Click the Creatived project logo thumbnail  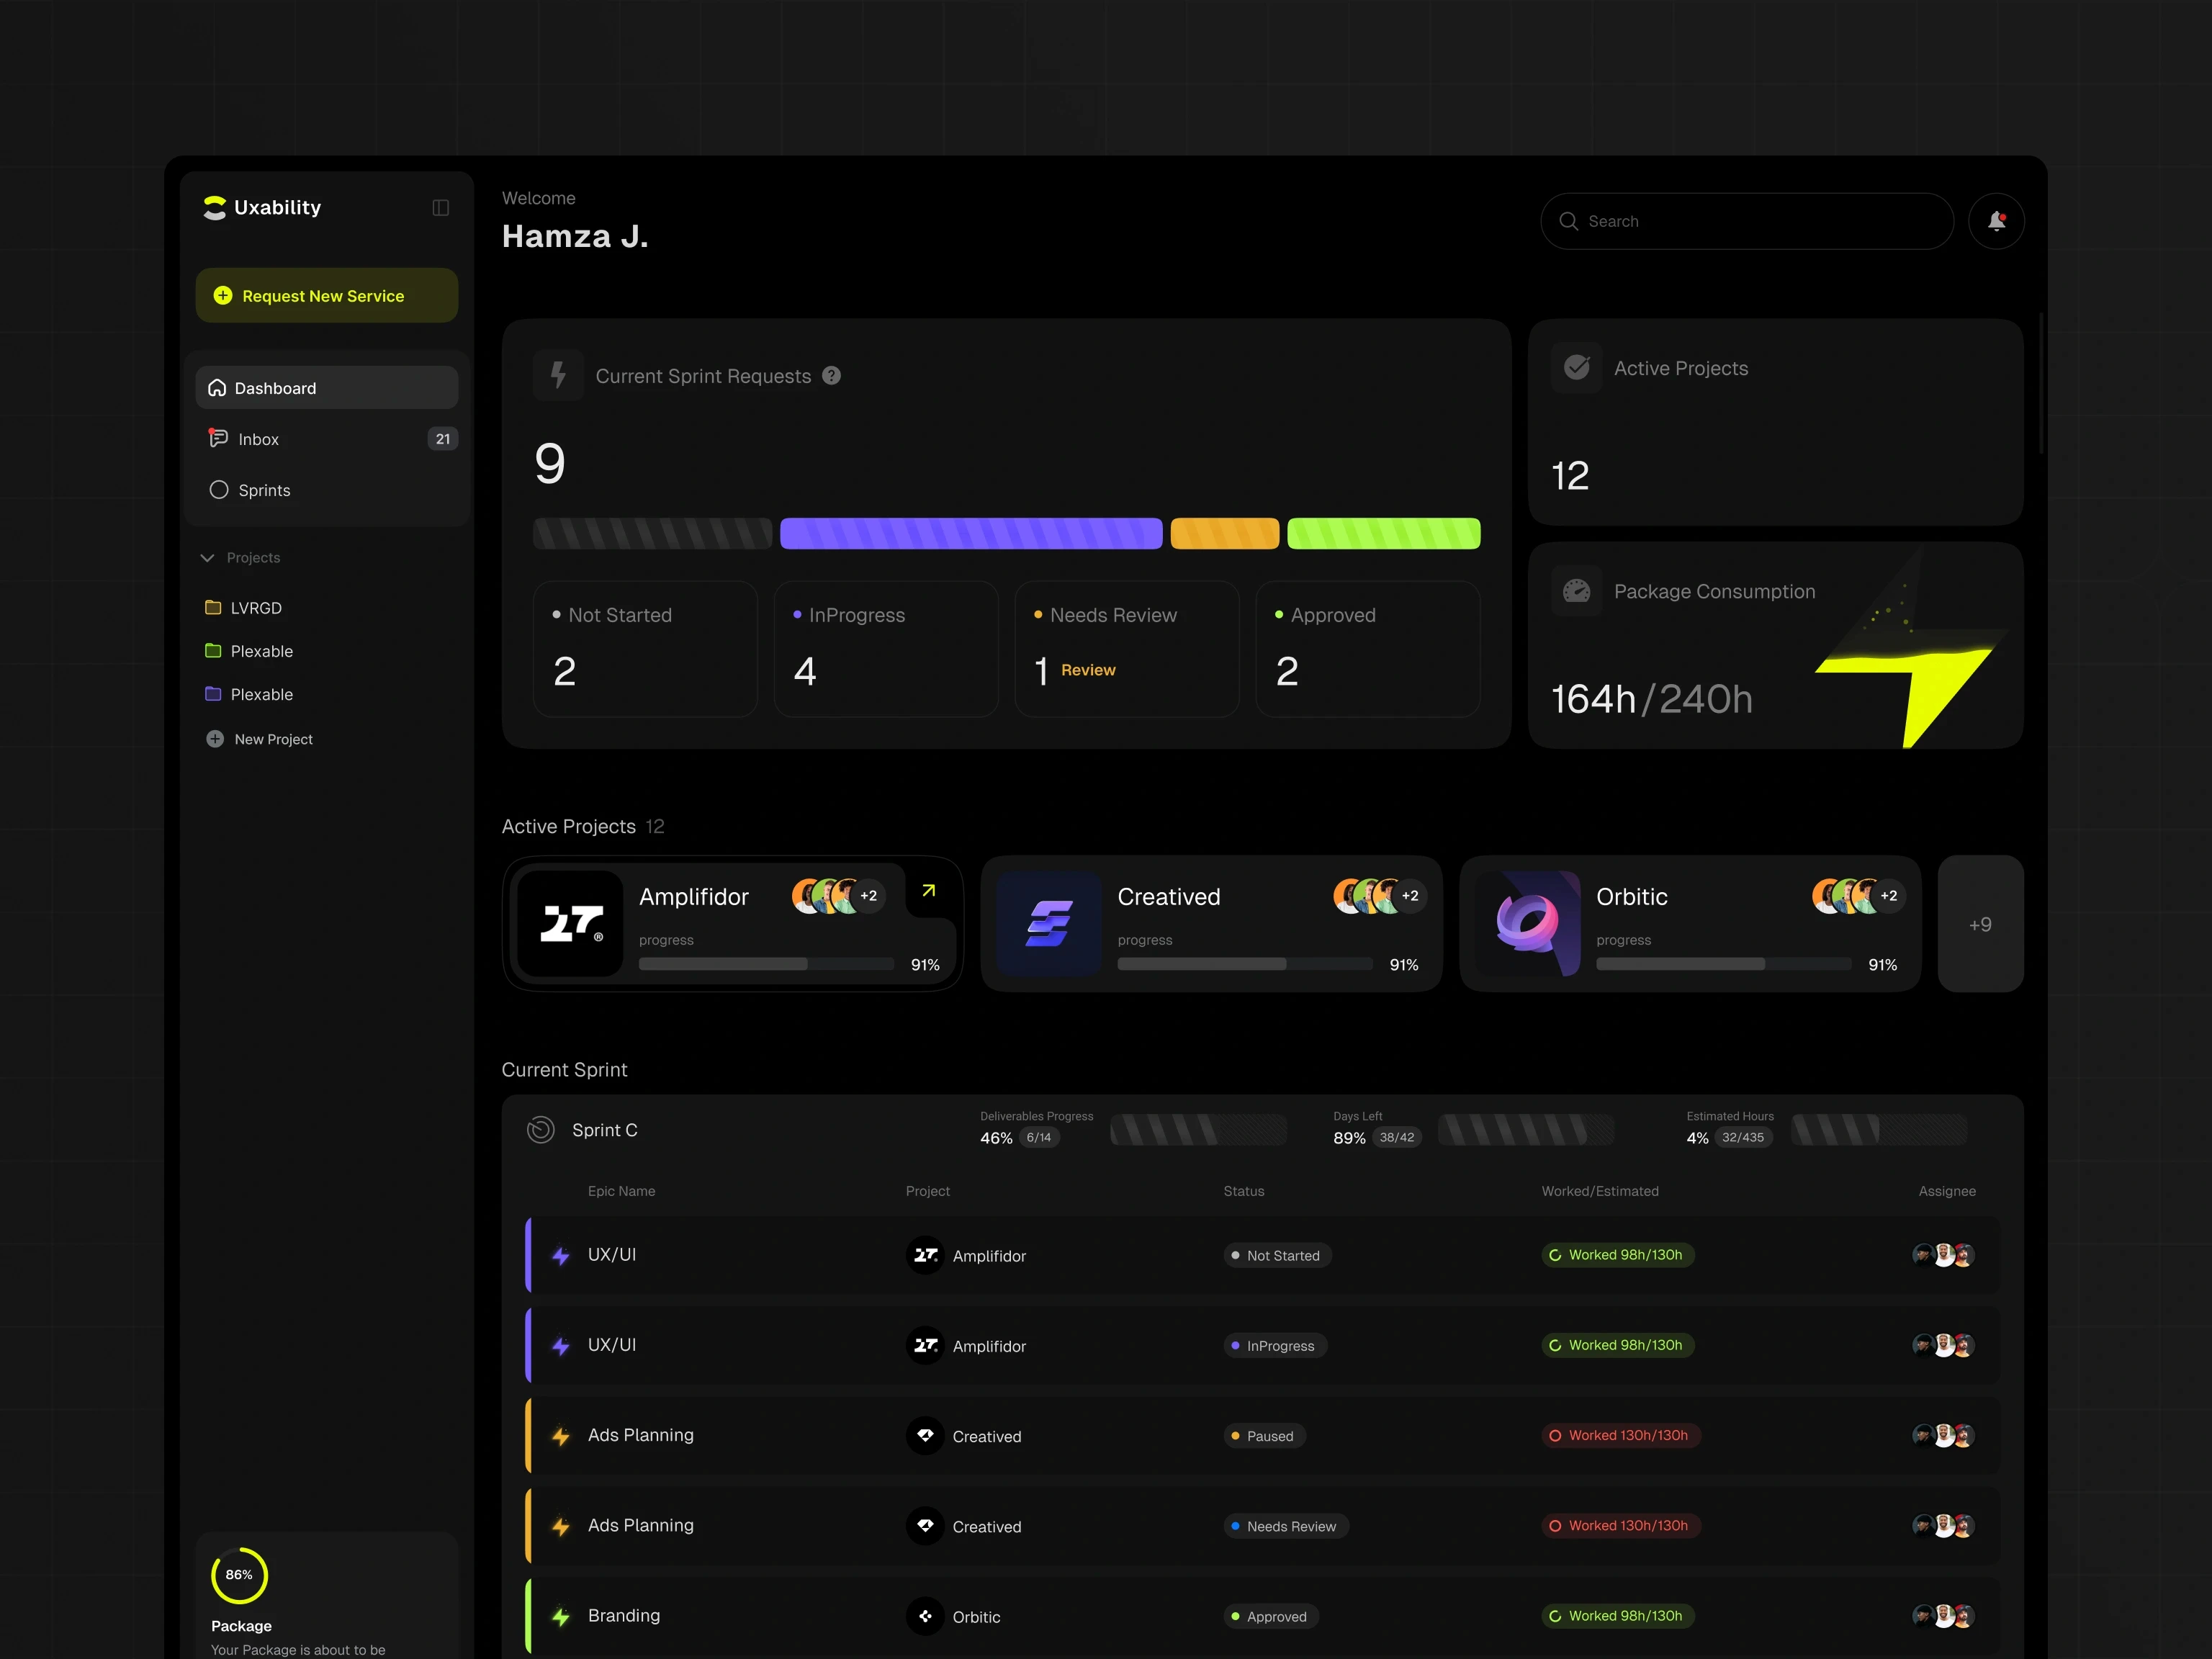[x=1048, y=923]
